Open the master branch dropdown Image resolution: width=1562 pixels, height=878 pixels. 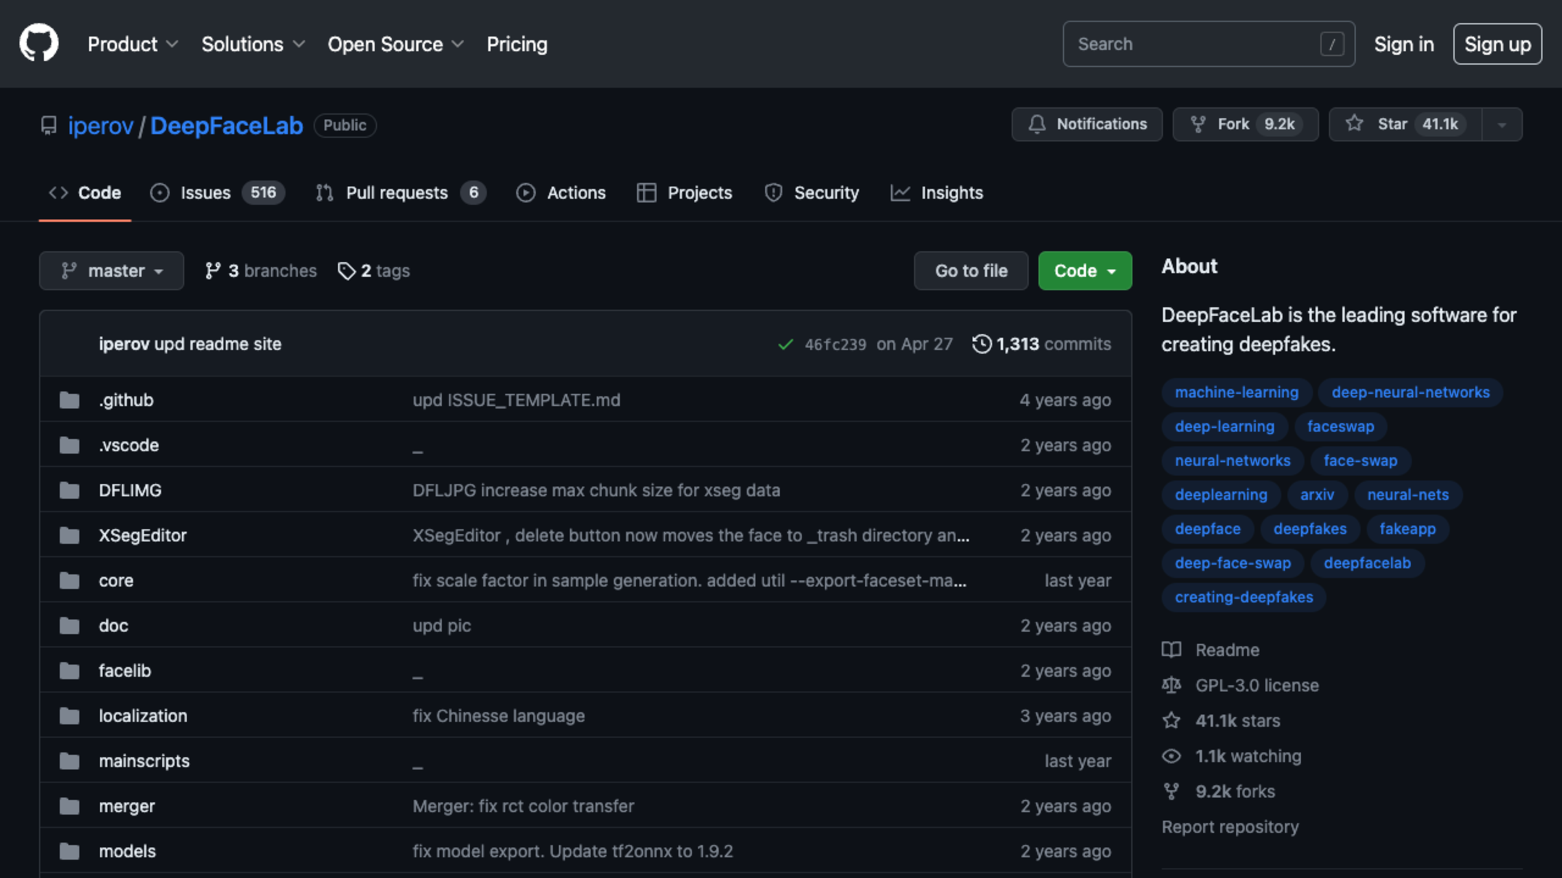point(111,271)
